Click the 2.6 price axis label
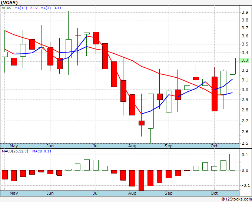The width and height of the screenshot is (252, 202). pos(245,132)
